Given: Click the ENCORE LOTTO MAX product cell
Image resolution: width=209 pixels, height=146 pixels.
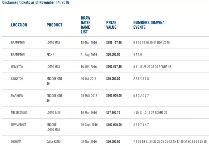Looking at the screenshot, I should (53, 127).
